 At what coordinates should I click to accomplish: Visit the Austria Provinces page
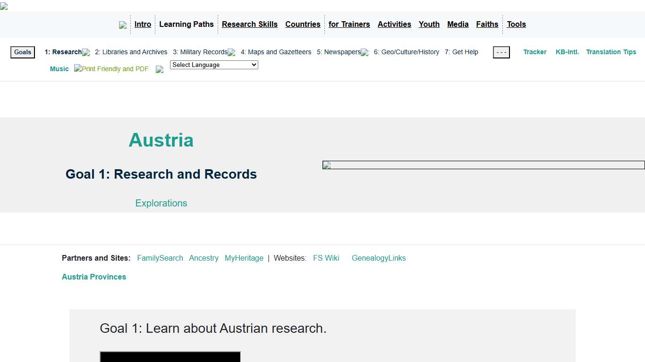[94, 277]
